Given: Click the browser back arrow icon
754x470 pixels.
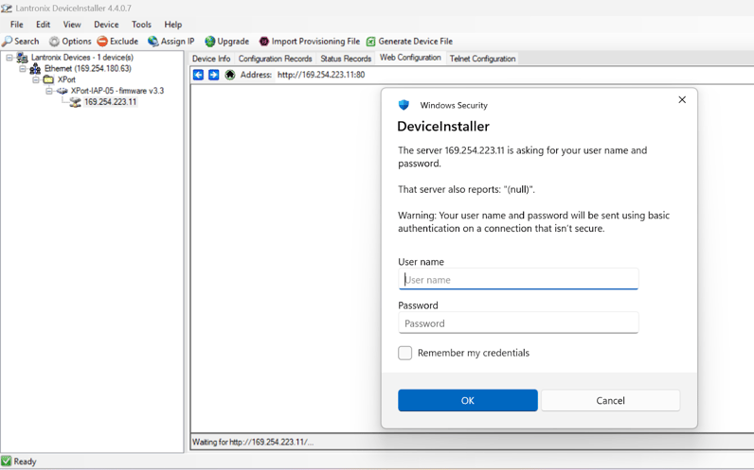Looking at the screenshot, I should click(198, 75).
